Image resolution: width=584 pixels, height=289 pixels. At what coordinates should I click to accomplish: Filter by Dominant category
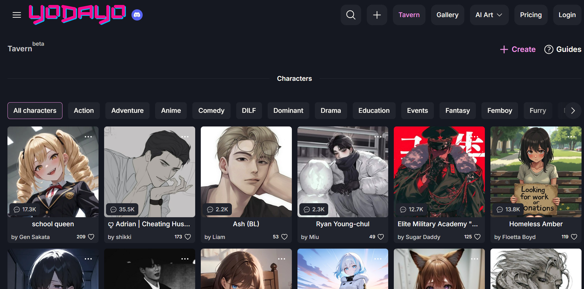pyautogui.click(x=288, y=111)
